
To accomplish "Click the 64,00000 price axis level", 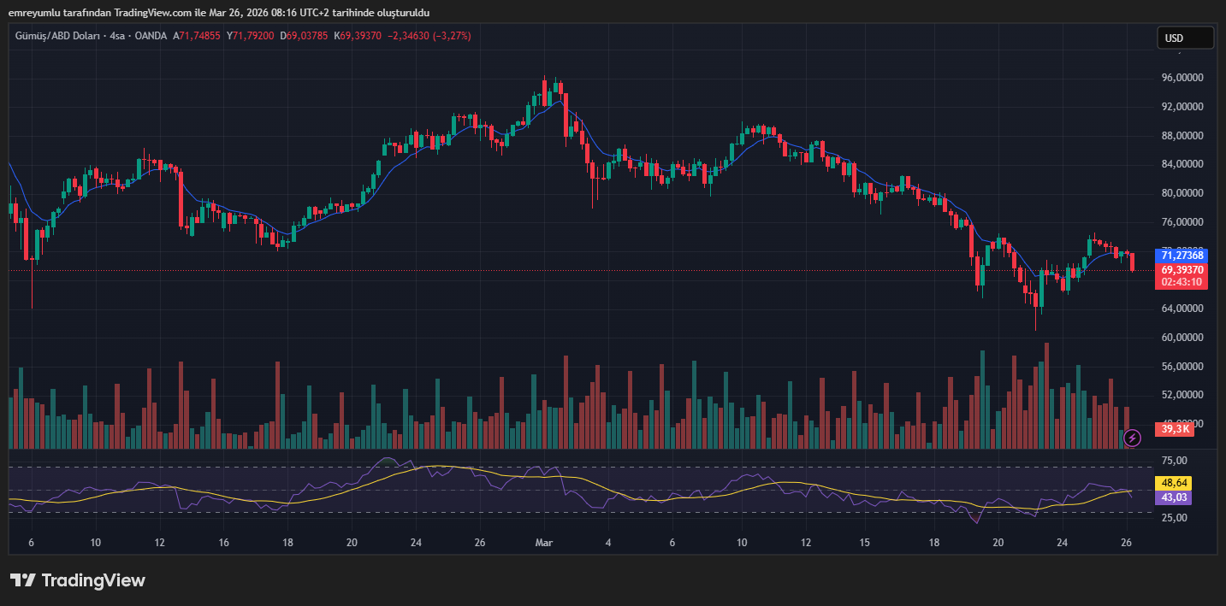I will (x=1181, y=309).
